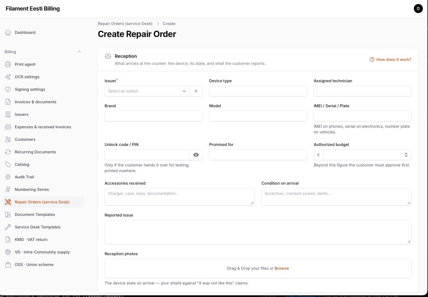The height and width of the screenshot is (297, 428).
Task: Click the Issuers building icon
Action: pyautogui.click(x=8, y=114)
